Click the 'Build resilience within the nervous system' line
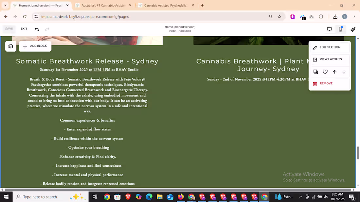The image size is (360, 202). (87, 139)
